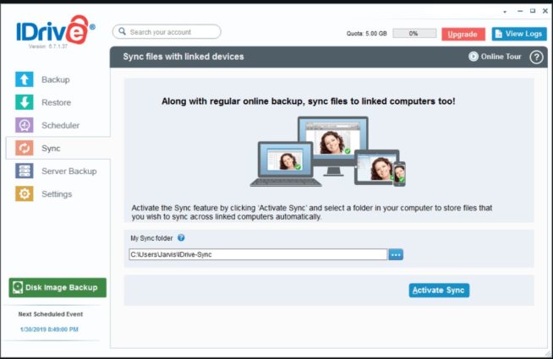
Task: Click the IDrive logo
Action: coord(55,30)
